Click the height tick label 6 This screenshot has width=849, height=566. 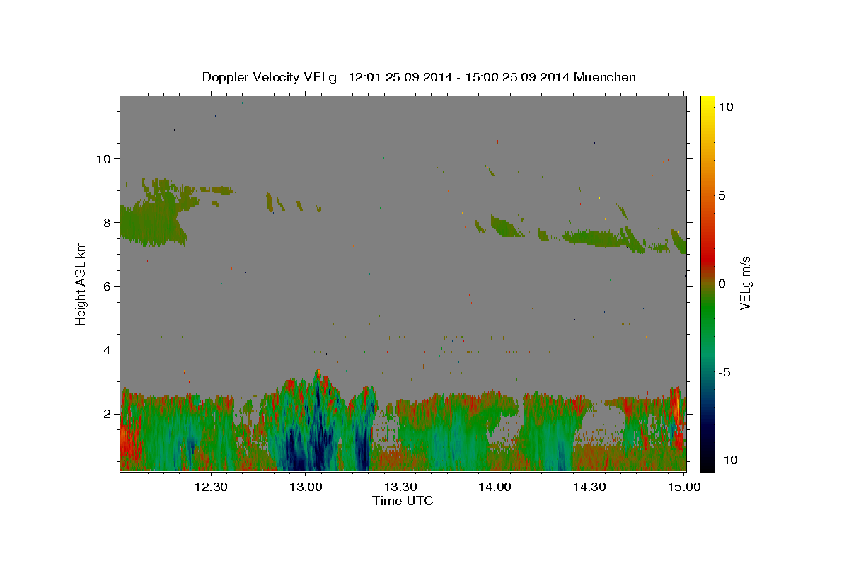[x=108, y=287]
